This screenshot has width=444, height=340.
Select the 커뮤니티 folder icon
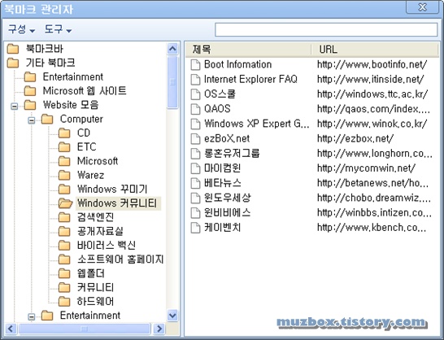(64, 287)
